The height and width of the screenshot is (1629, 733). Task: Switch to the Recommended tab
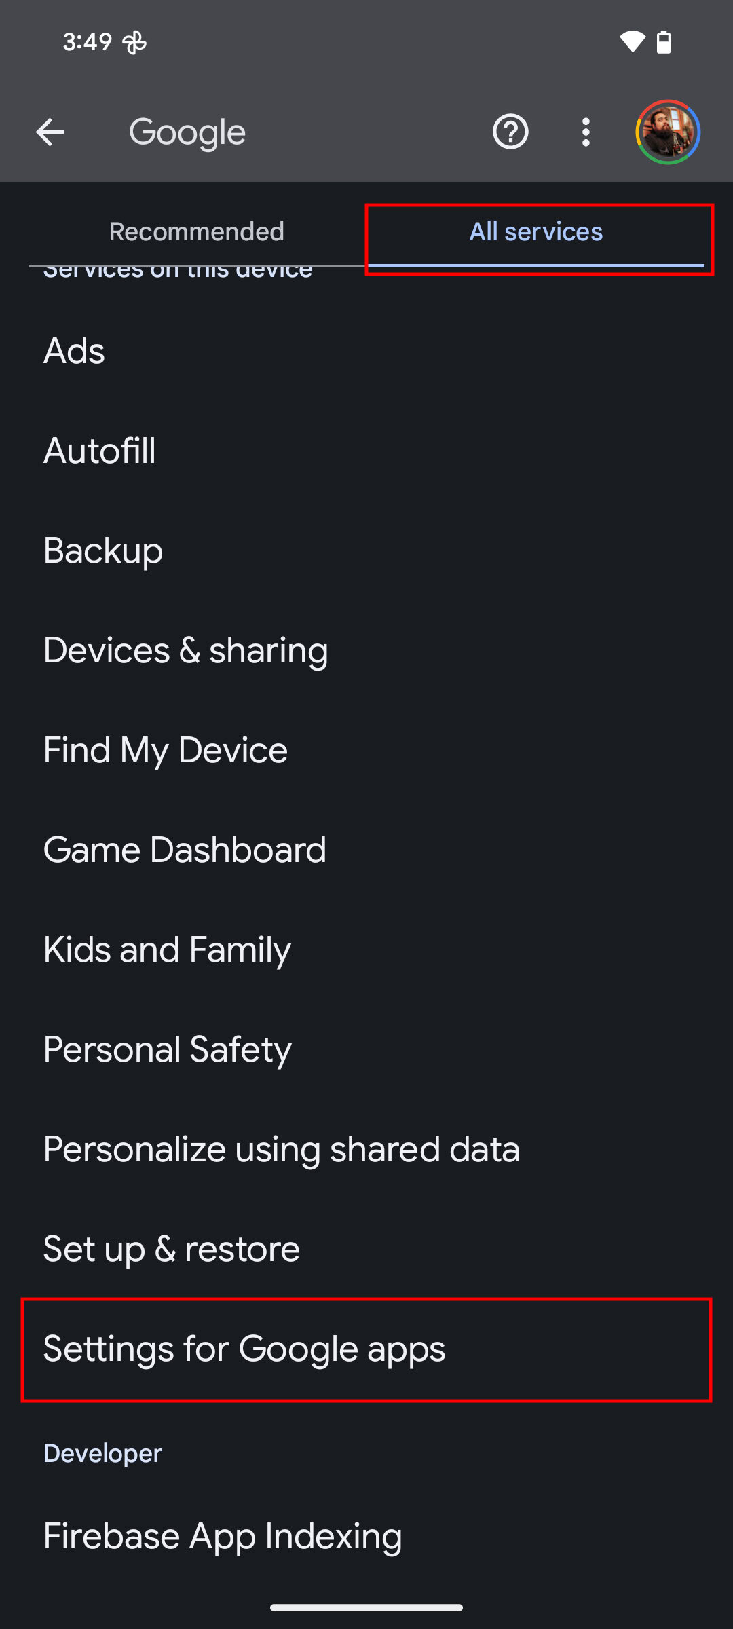click(x=197, y=232)
